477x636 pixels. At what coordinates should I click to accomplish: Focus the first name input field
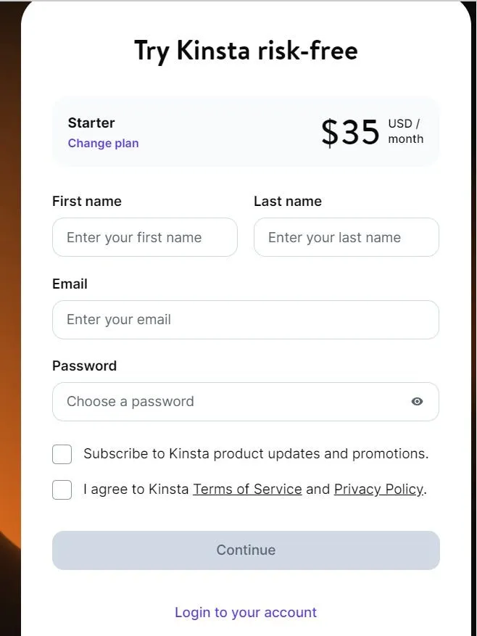[145, 237]
